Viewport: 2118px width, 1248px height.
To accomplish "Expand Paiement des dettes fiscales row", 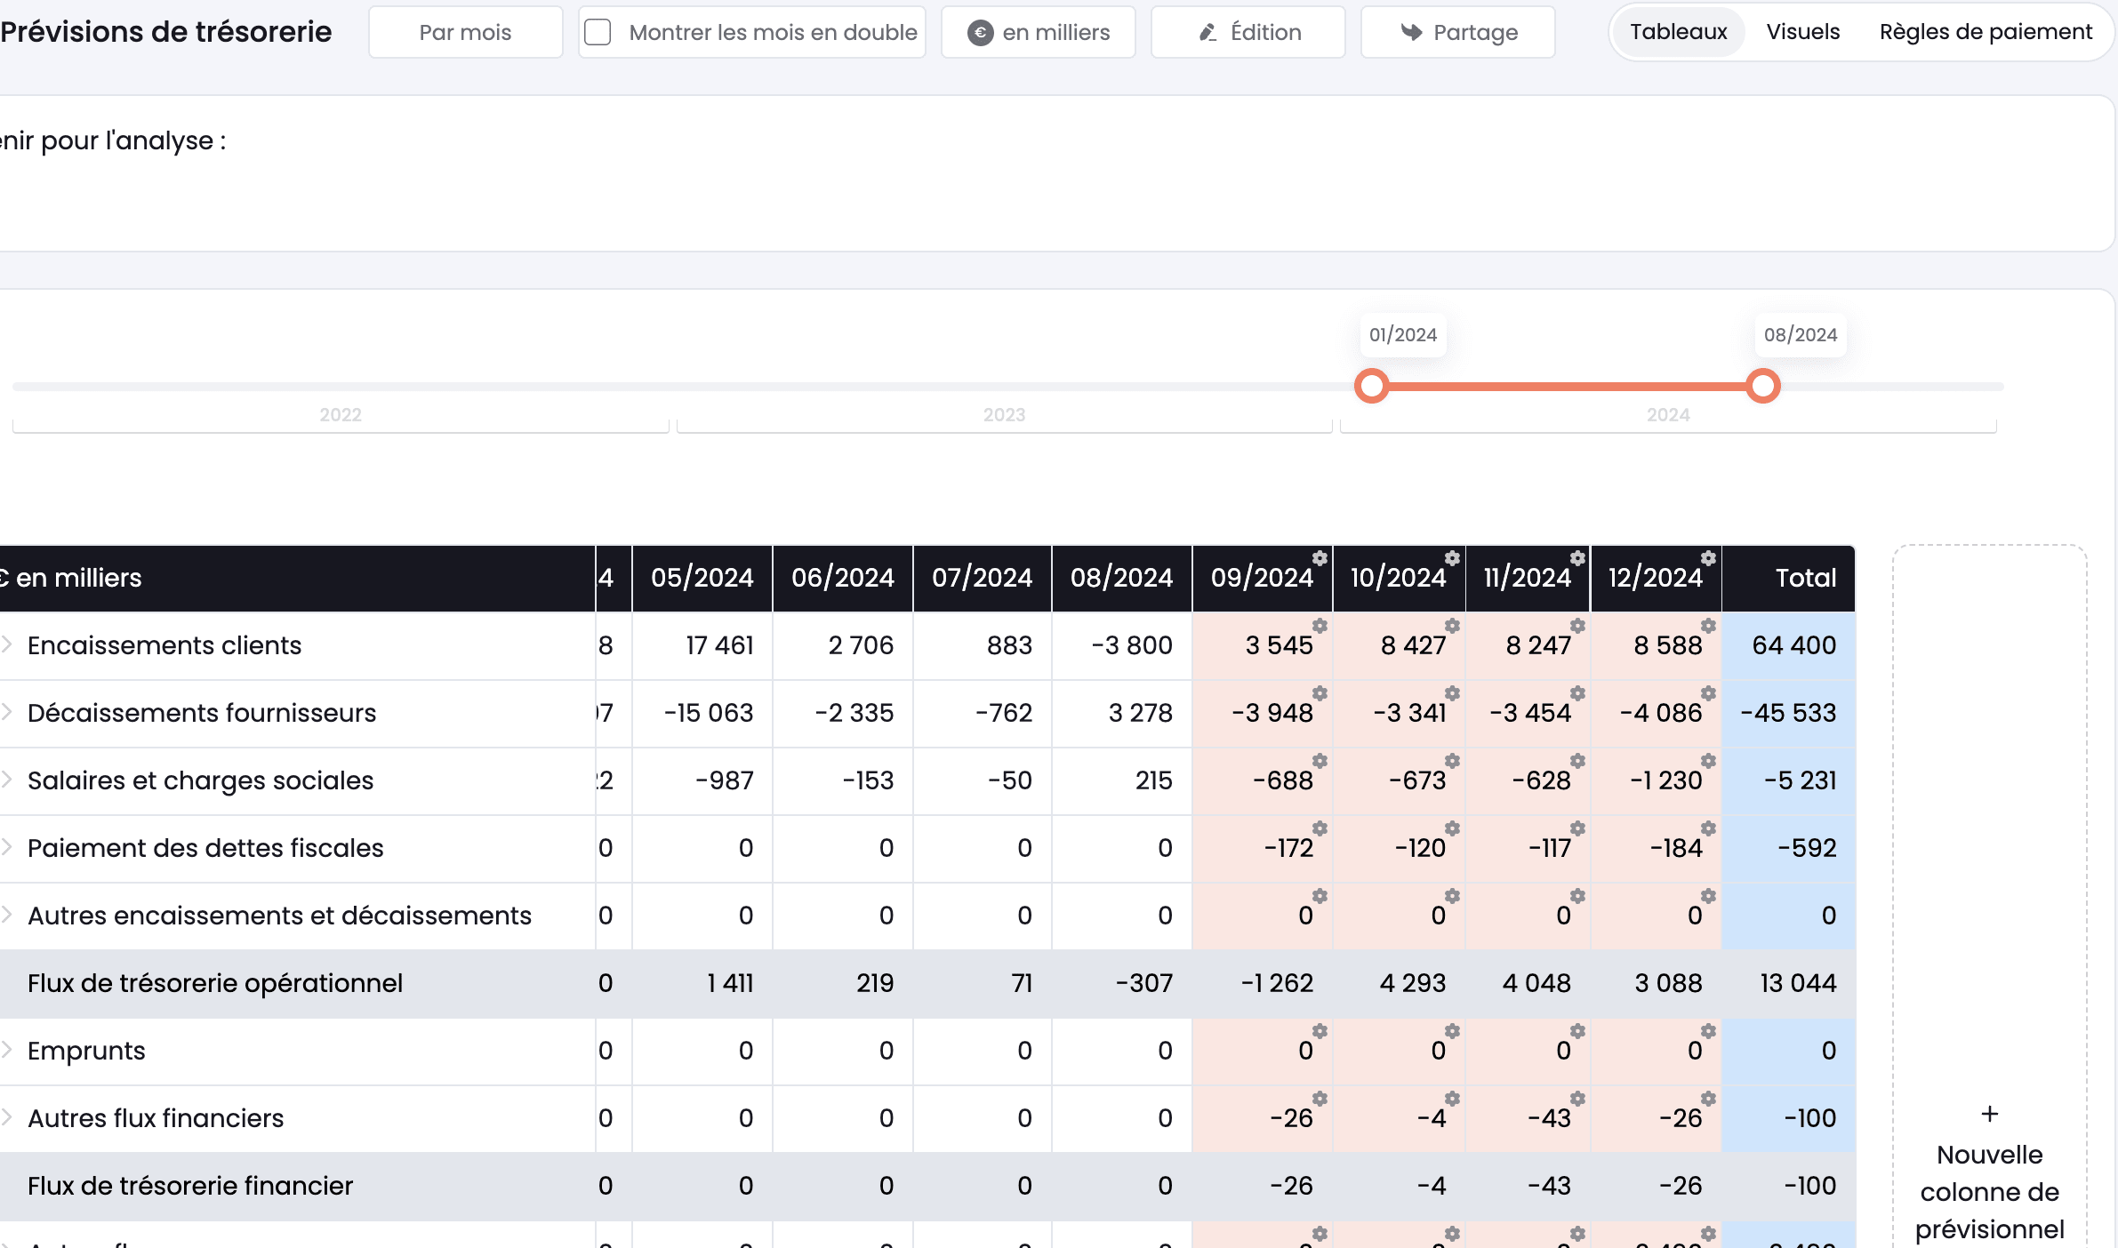I will click(7, 847).
